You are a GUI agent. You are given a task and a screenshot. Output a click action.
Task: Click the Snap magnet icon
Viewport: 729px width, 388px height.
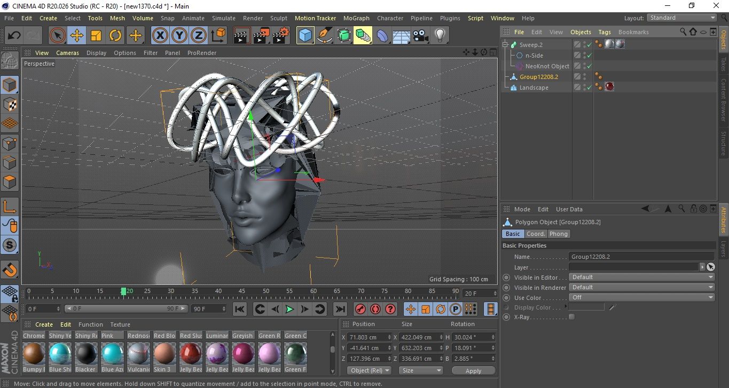[x=10, y=270]
